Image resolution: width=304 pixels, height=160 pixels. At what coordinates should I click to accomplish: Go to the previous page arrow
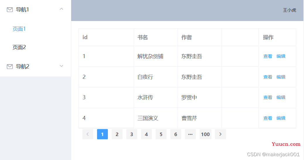pyautogui.click(x=88, y=134)
